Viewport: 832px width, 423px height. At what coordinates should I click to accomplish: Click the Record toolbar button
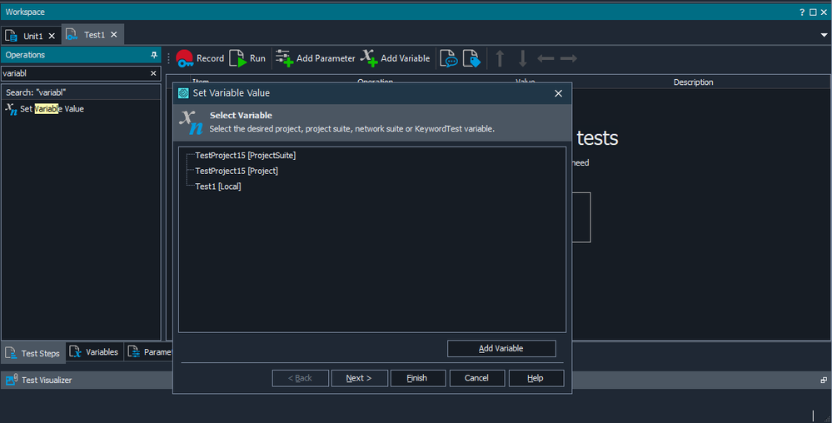tap(200, 58)
